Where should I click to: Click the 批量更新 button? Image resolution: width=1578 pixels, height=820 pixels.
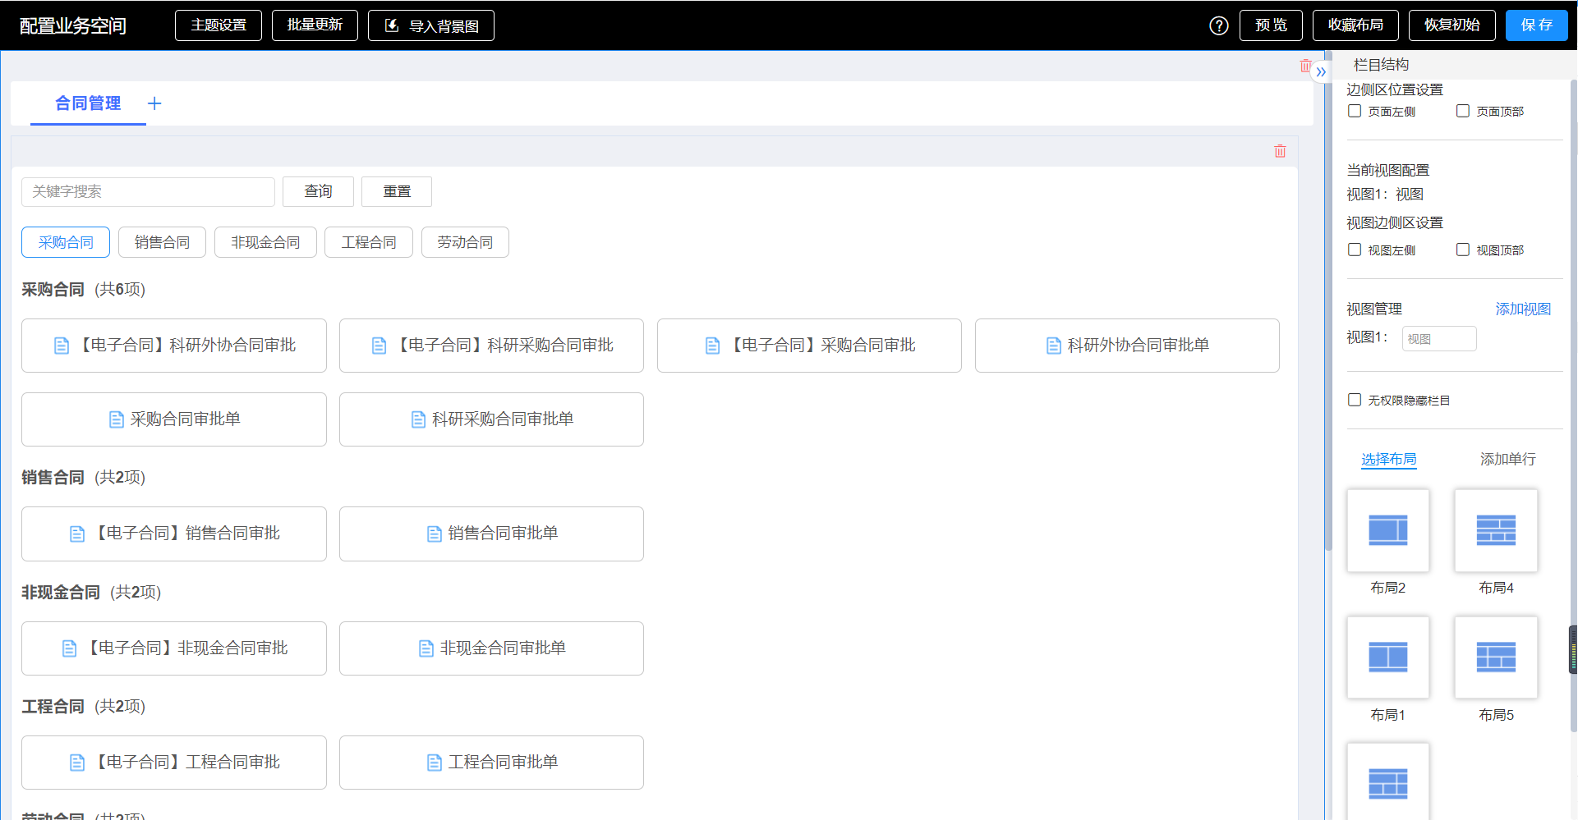coord(315,25)
